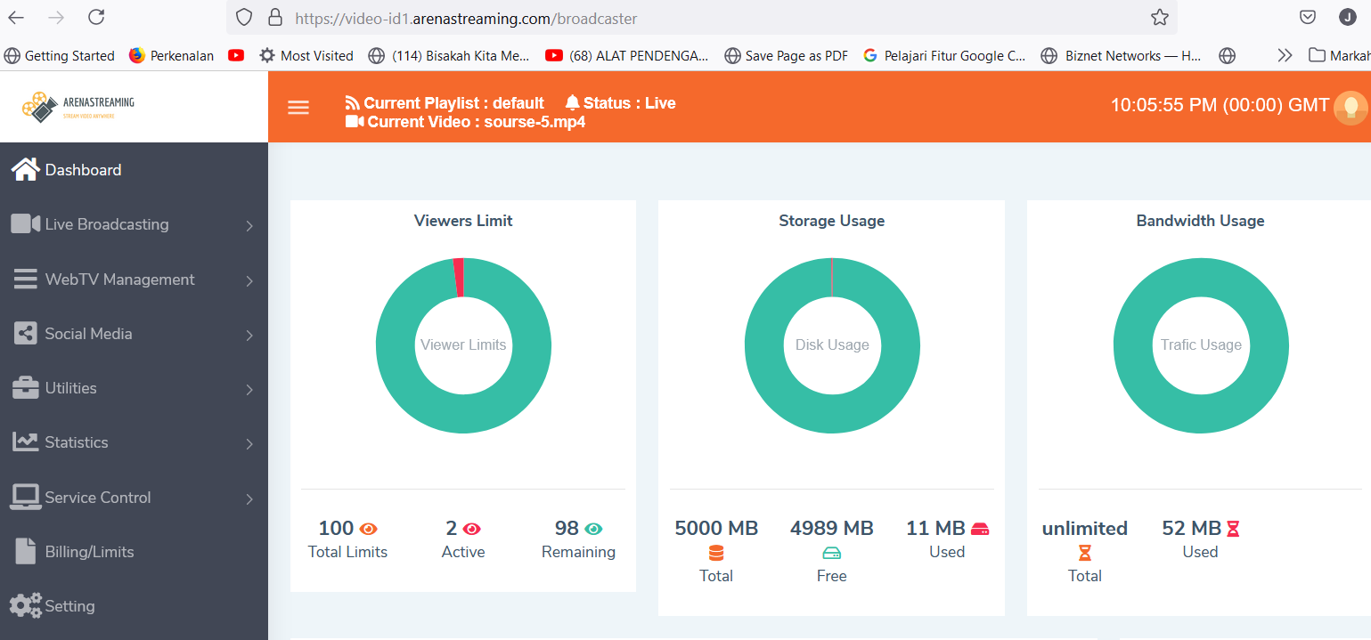The width and height of the screenshot is (1371, 640).
Task: Click the GMT clock in header
Action: [x=1220, y=105]
